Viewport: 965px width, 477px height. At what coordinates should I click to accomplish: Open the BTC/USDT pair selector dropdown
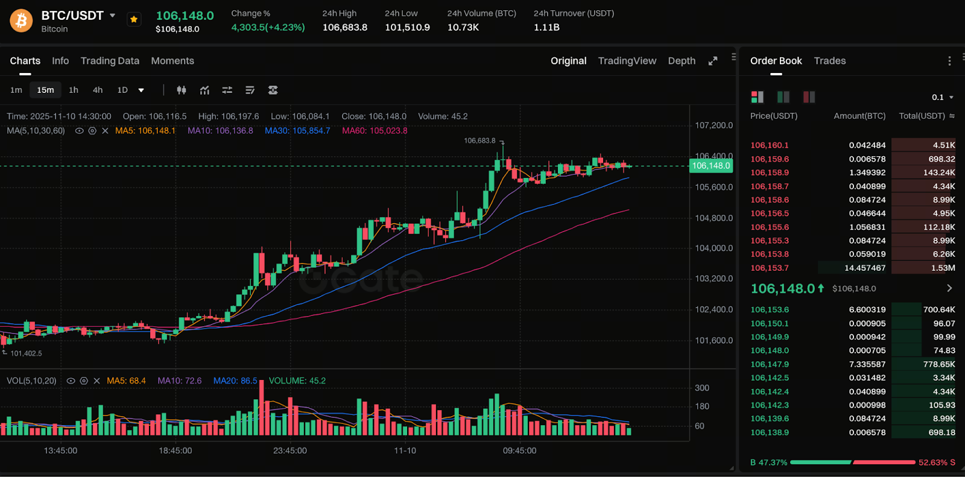coord(112,16)
